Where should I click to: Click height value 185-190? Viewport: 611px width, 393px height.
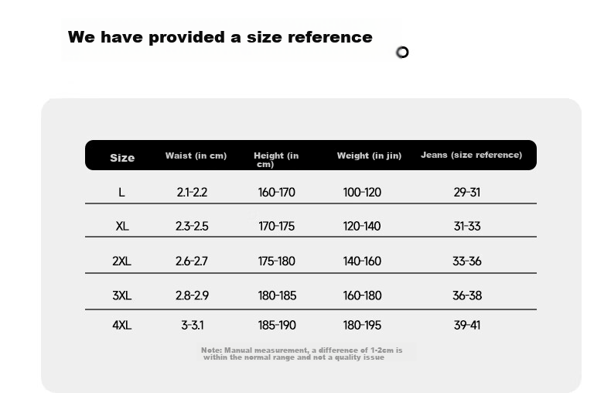click(277, 325)
